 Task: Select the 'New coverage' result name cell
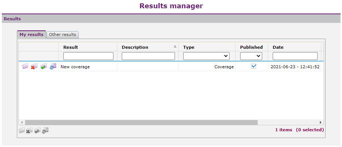tap(88, 67)
